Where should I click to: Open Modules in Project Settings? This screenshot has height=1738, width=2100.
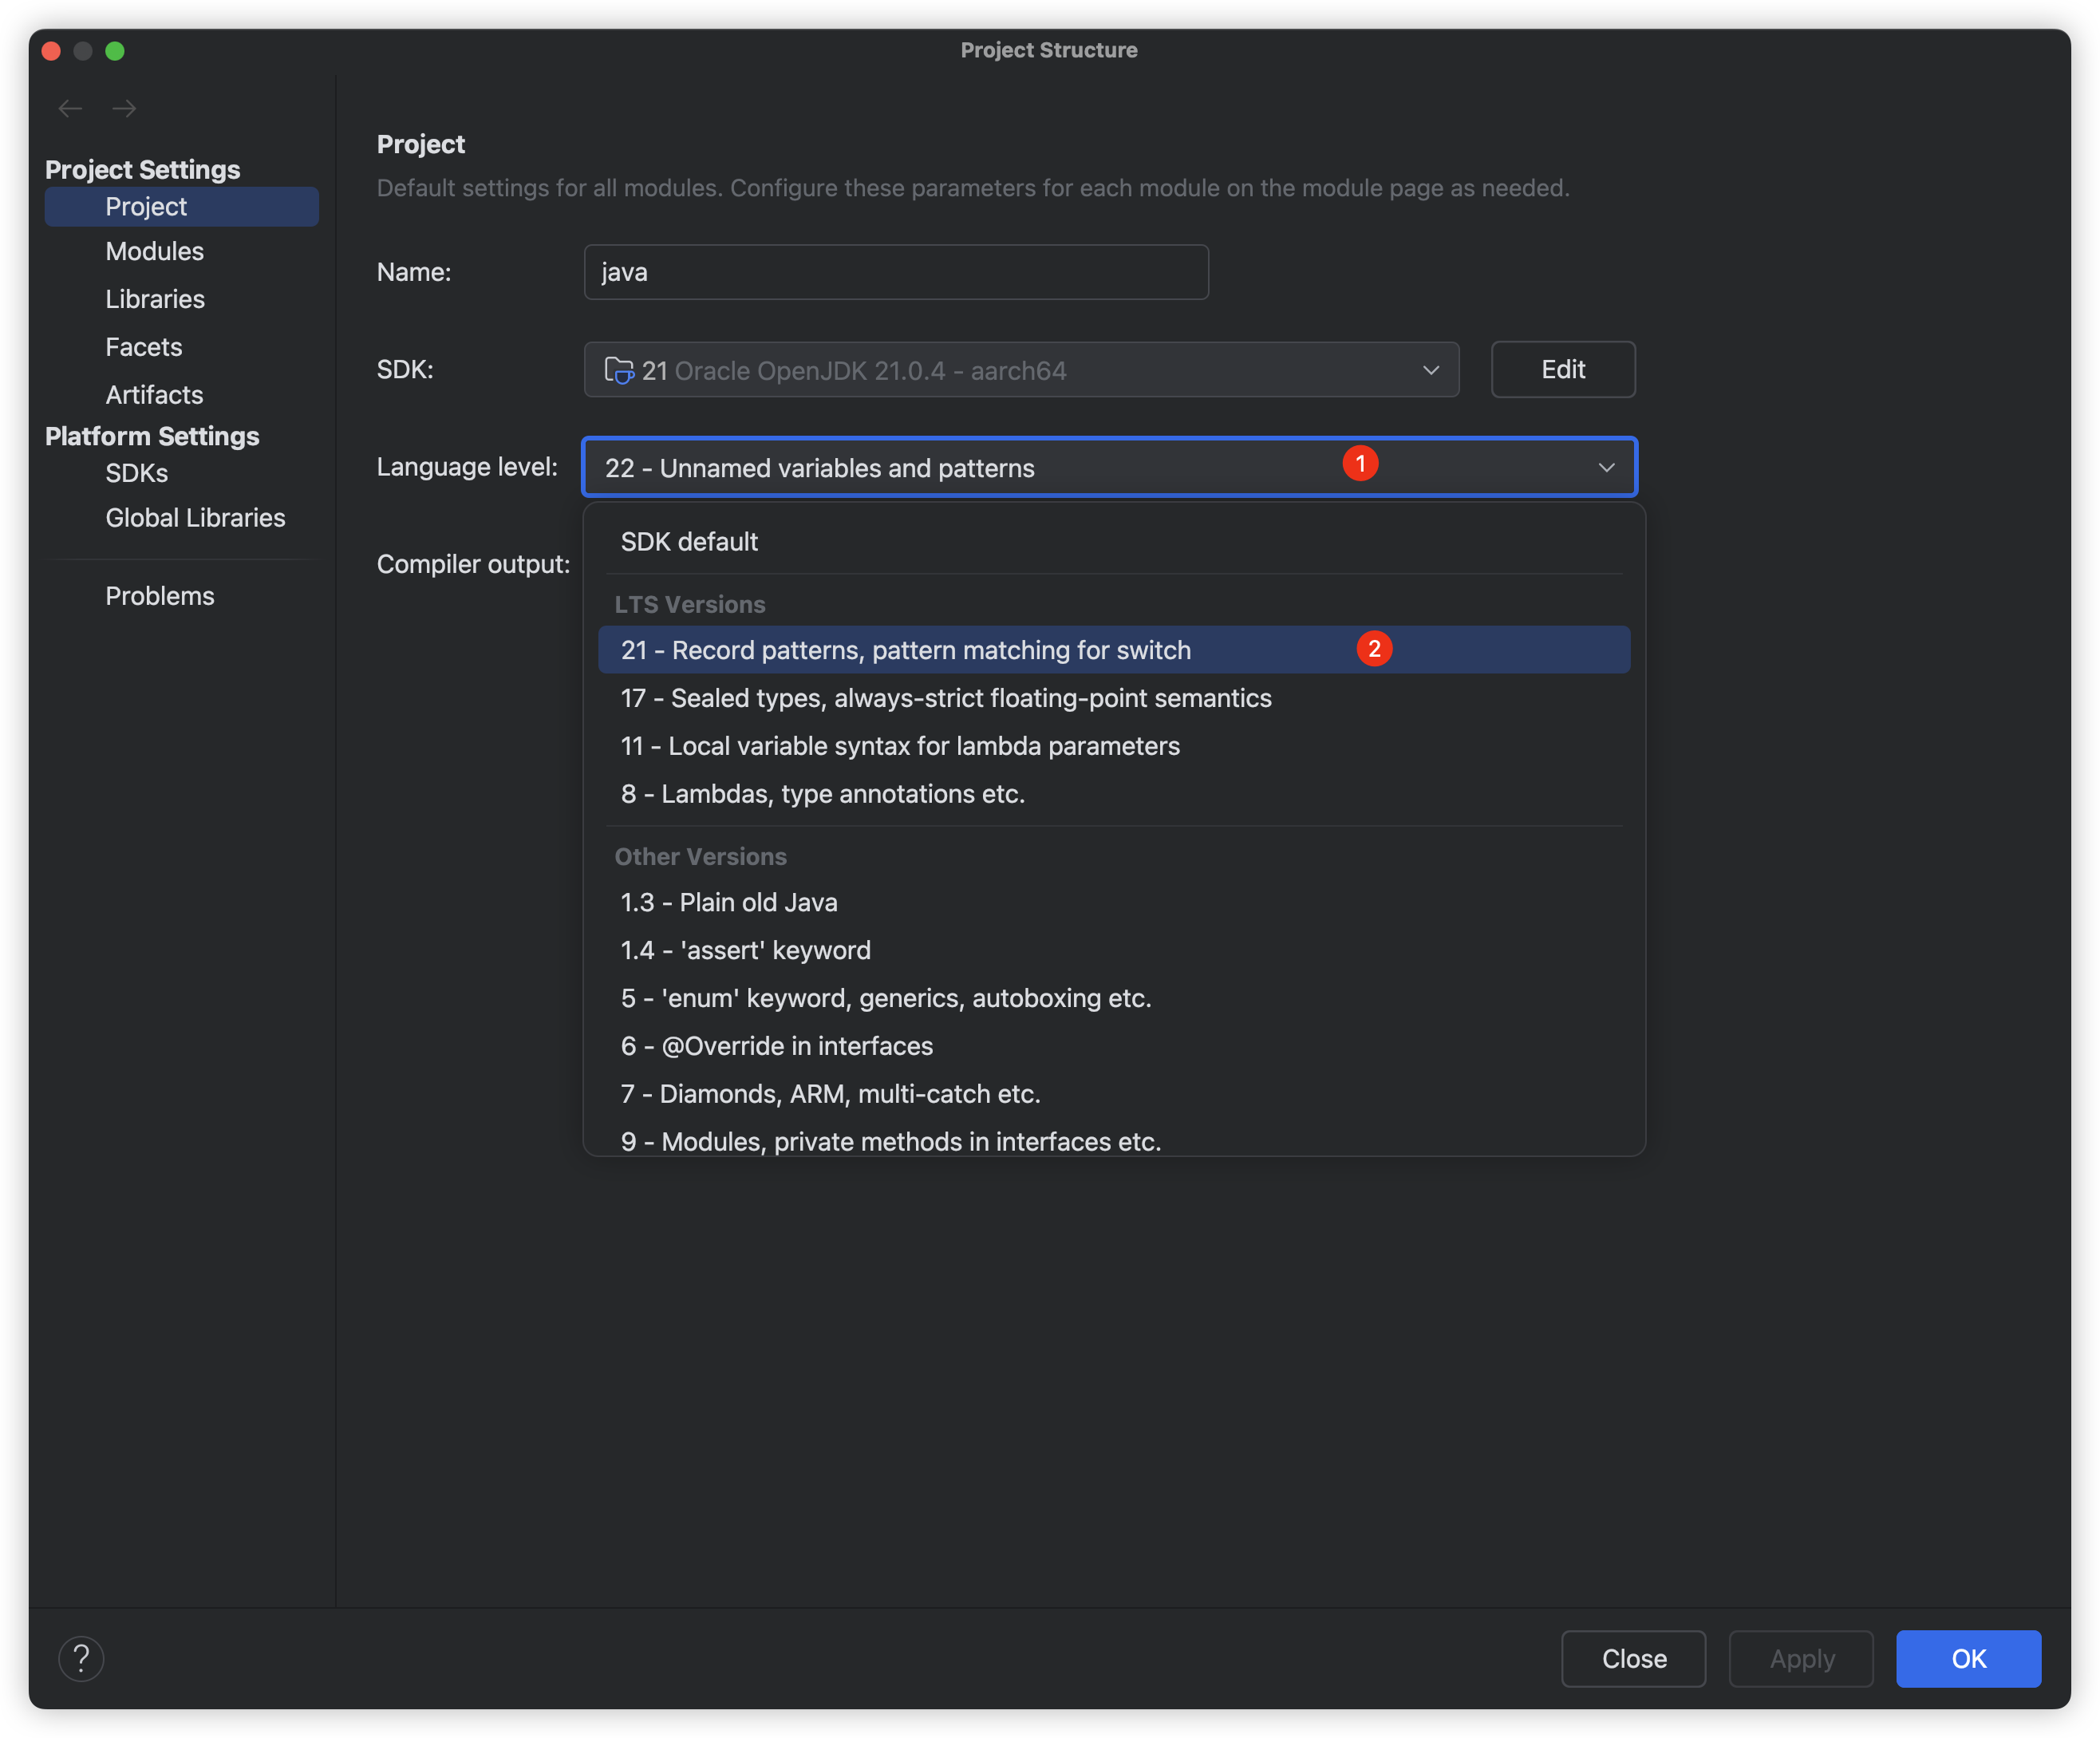point(154,251)
